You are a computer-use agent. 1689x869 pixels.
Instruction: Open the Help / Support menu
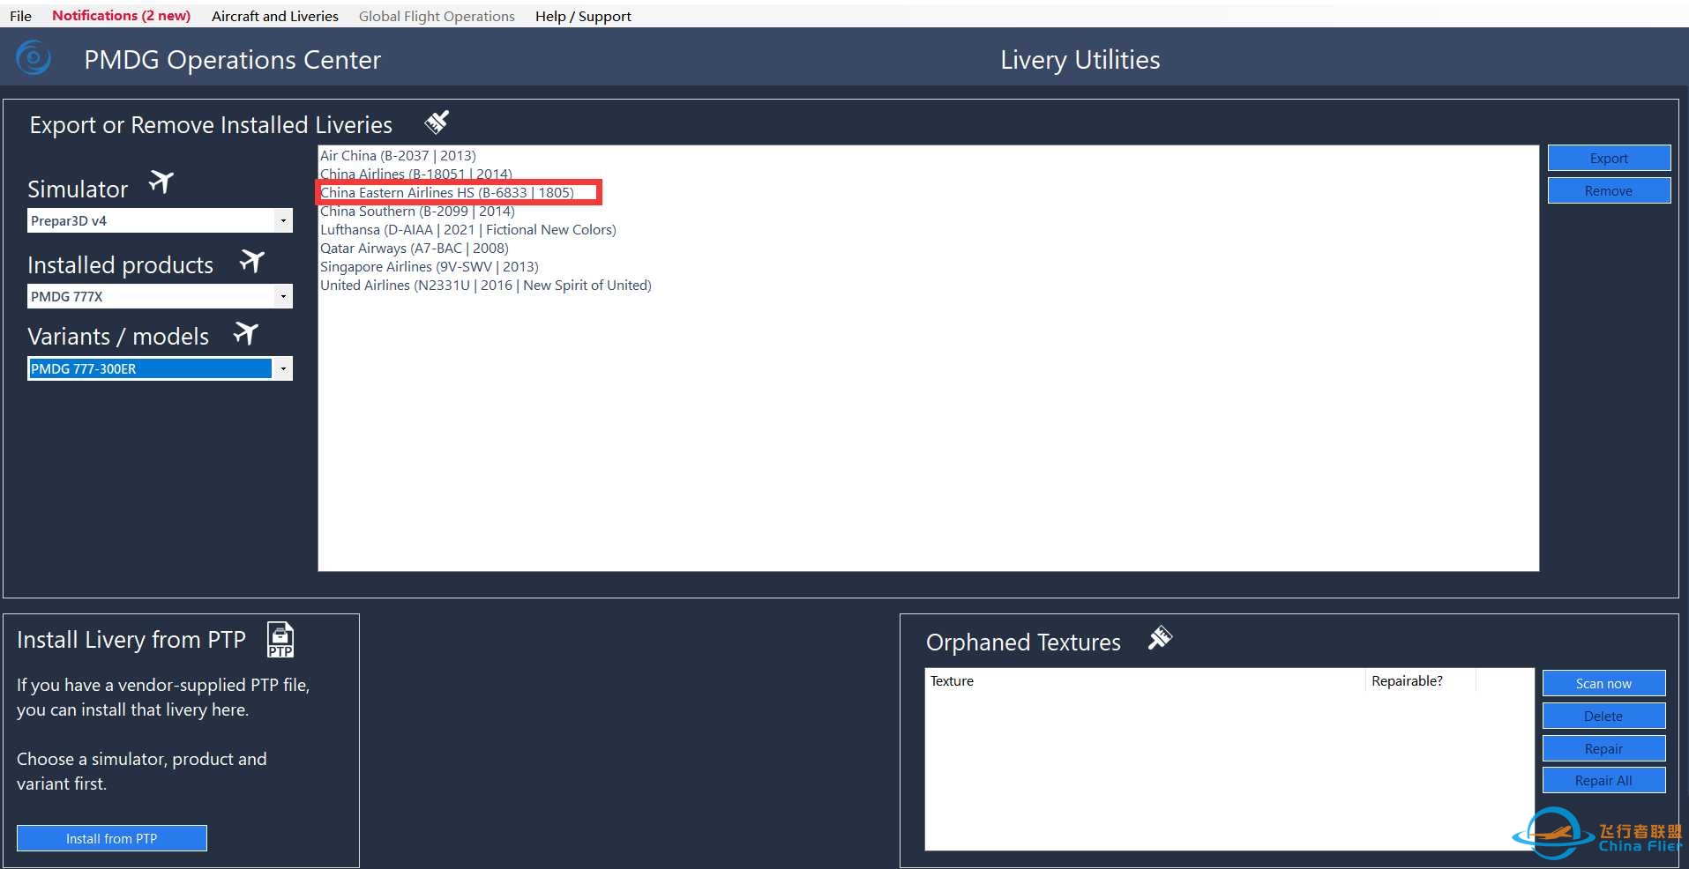583,16
